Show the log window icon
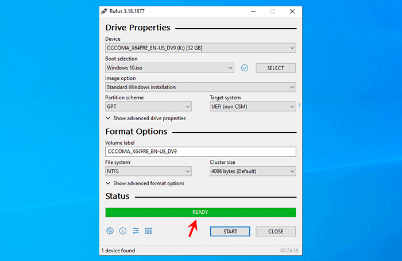This screenshot has width=402, height=261. click(149, 231)
